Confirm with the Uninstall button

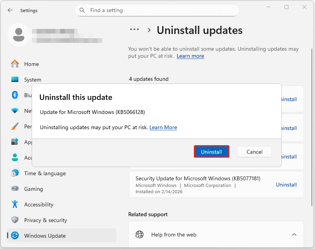(x=211, y=151)
